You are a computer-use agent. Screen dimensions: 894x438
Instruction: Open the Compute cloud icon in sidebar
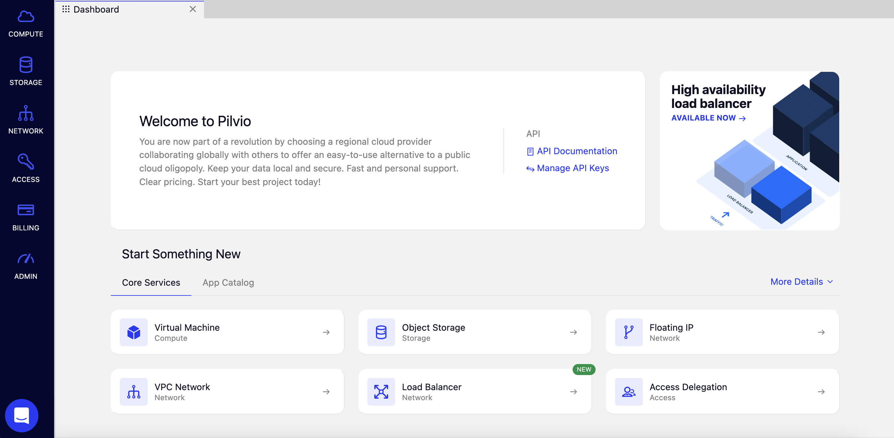pyautogui.click(x=26, y=17)
